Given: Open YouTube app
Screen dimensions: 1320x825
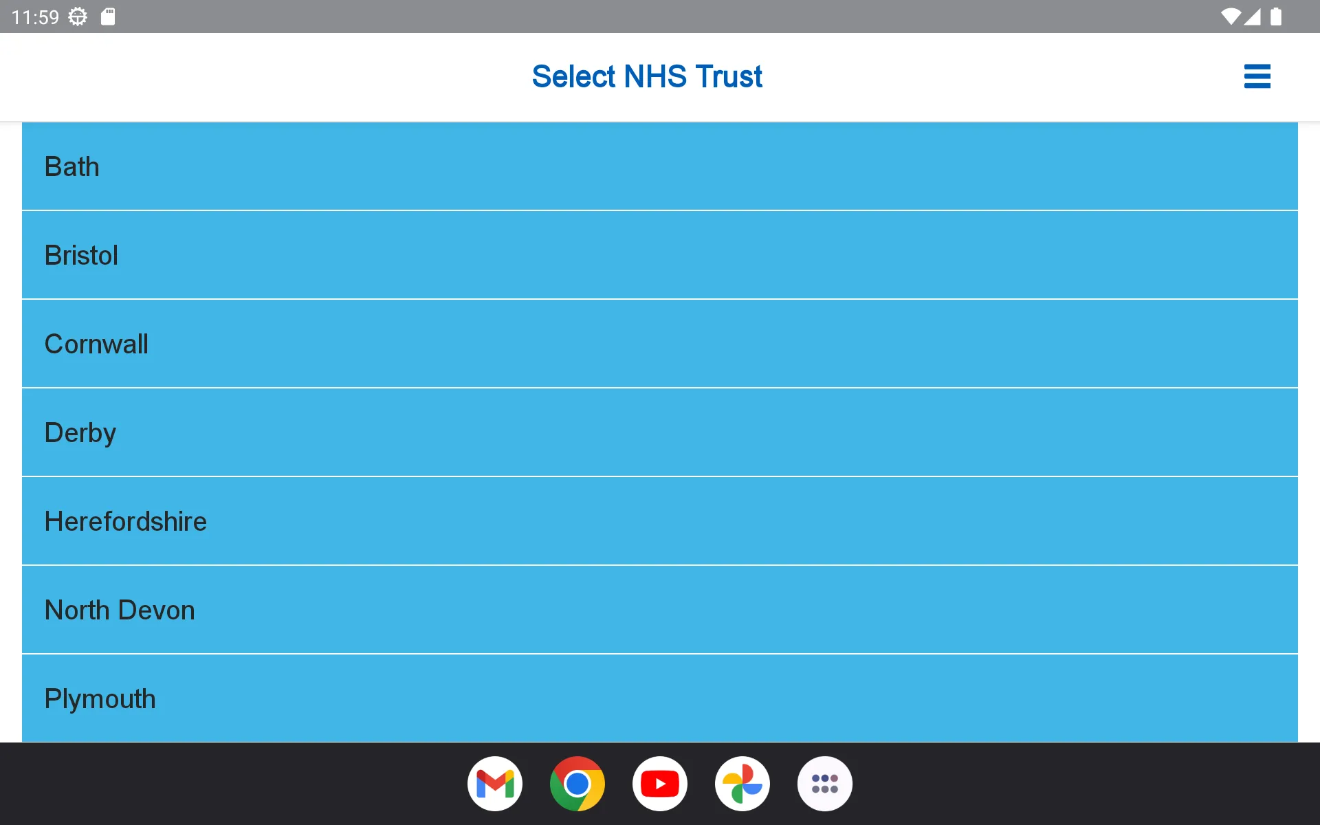Looking at the screenshot, I should [659, 783].
